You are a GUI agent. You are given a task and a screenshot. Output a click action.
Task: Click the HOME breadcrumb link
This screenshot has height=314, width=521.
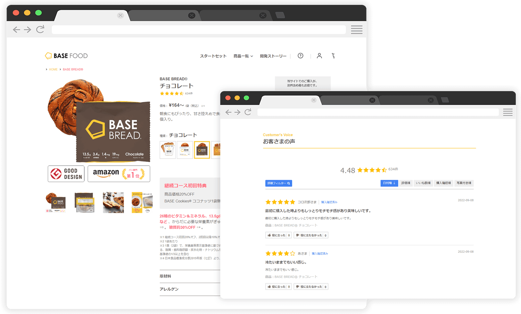coord(53,70)
